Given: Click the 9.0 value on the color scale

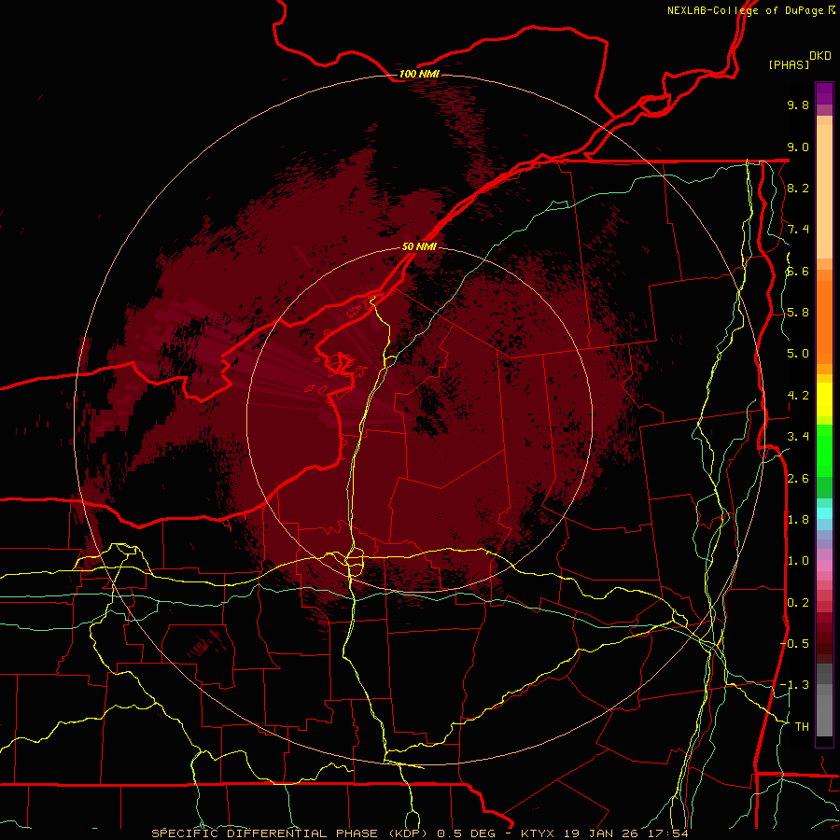Looking at the screenshot, I should tap(798, 147).
